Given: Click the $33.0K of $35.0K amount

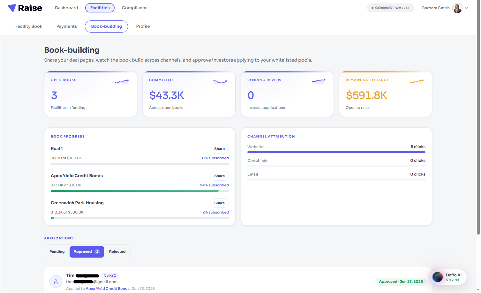Looking at the screenshot, I should click(66, 185).
